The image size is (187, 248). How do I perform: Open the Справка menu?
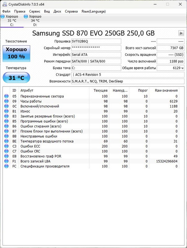click(71, 11)
